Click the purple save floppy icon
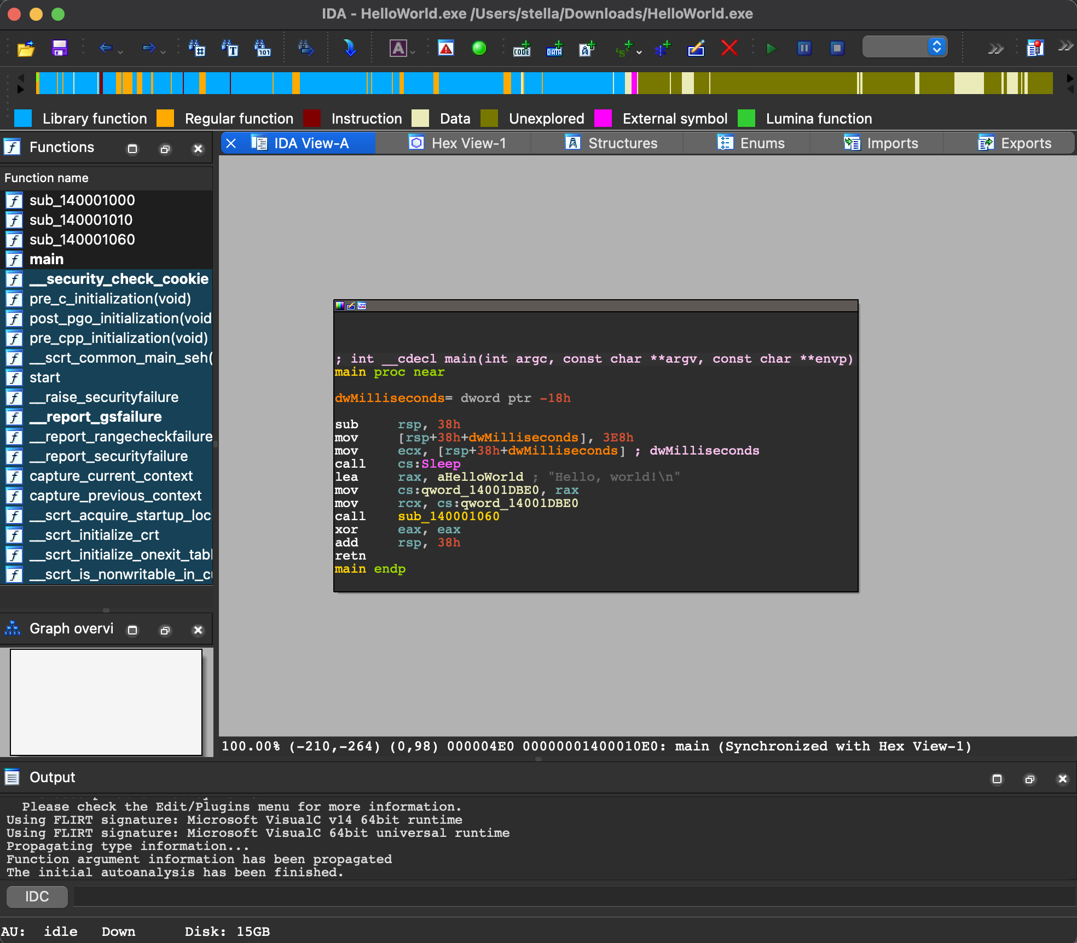Screen dimensions: 1077x943 click(x=59, y=49)
